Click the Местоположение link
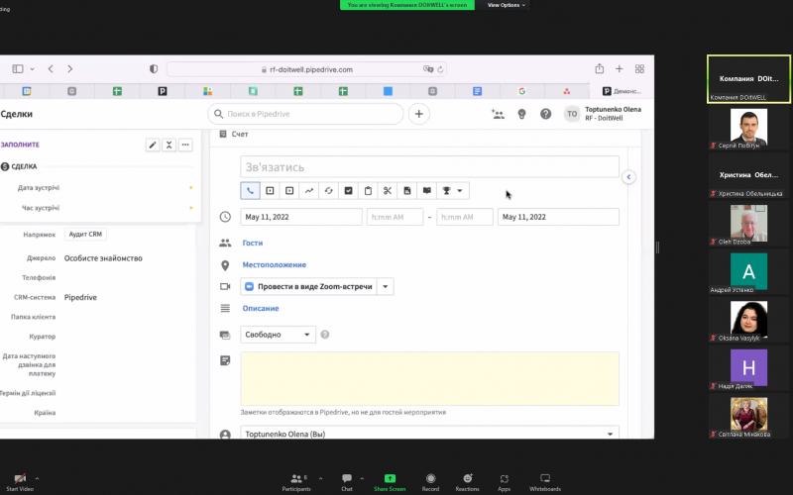Viewport: 793px width, 495px height. click(x=275, y=264)
